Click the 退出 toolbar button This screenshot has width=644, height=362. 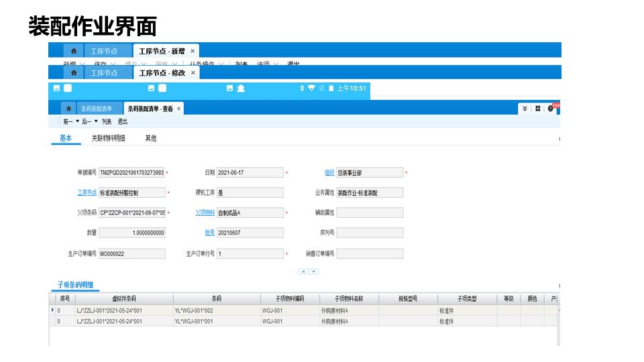coord(122,122)
